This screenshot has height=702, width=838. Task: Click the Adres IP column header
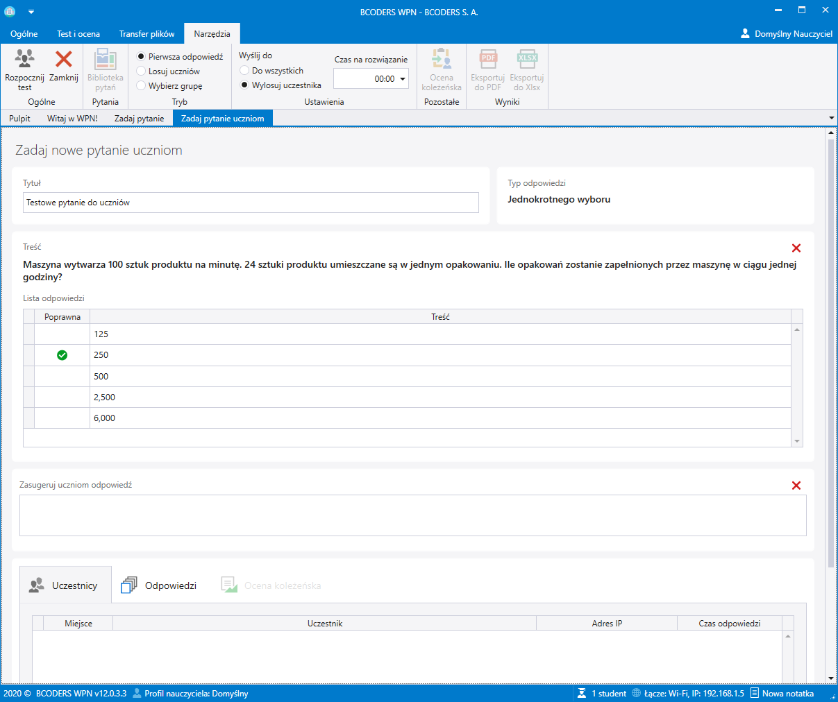click(607, 624)
